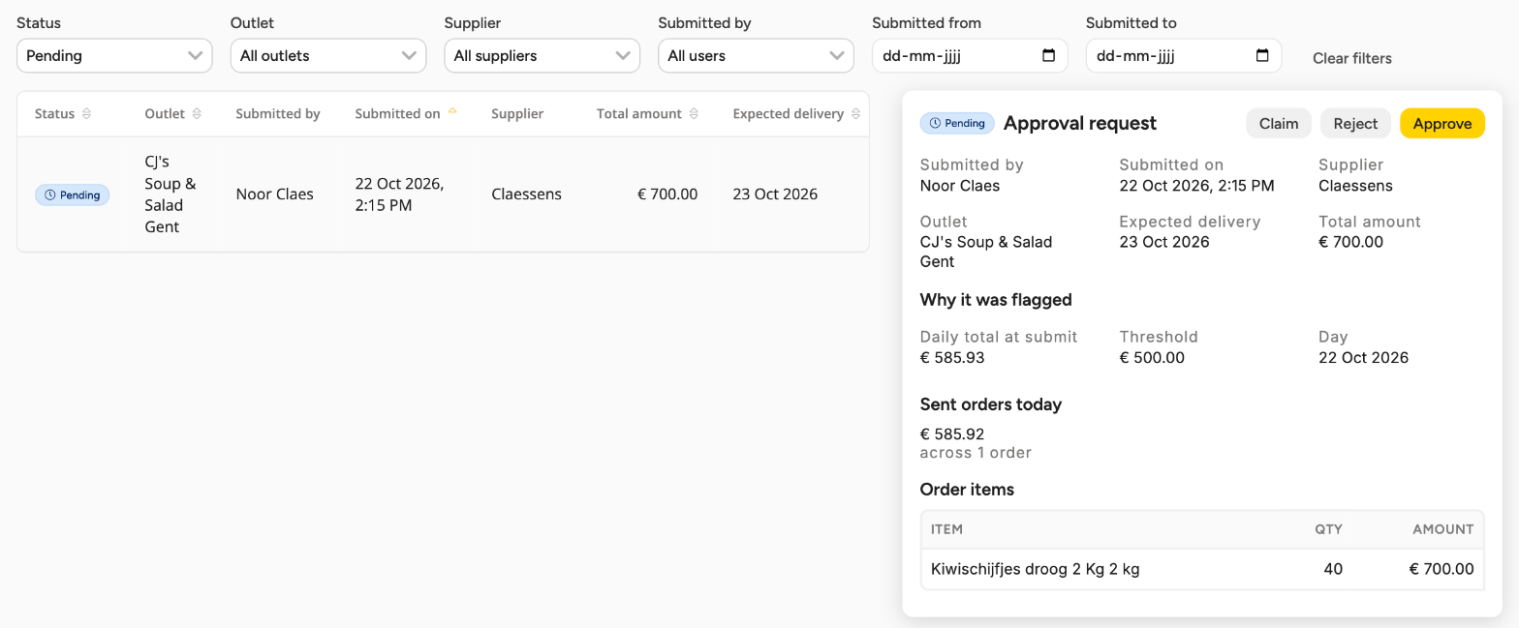Image resolution: width=1519 pixels, height=628 pixels.
Task: Click the Submitted to date field
Action: tap(1184, 55)
